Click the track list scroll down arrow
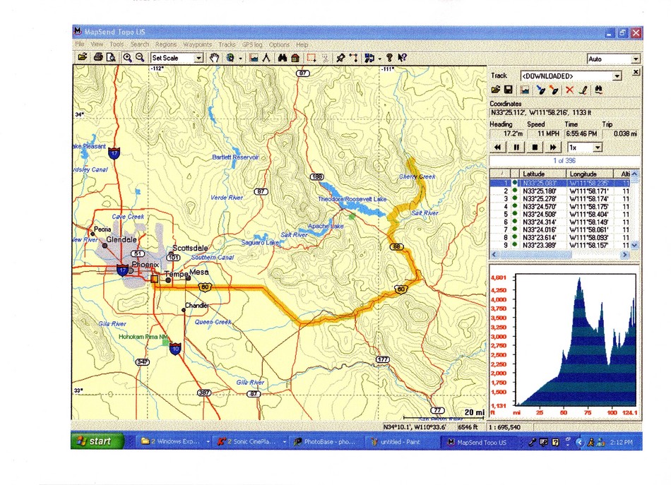 pos(635,245)
